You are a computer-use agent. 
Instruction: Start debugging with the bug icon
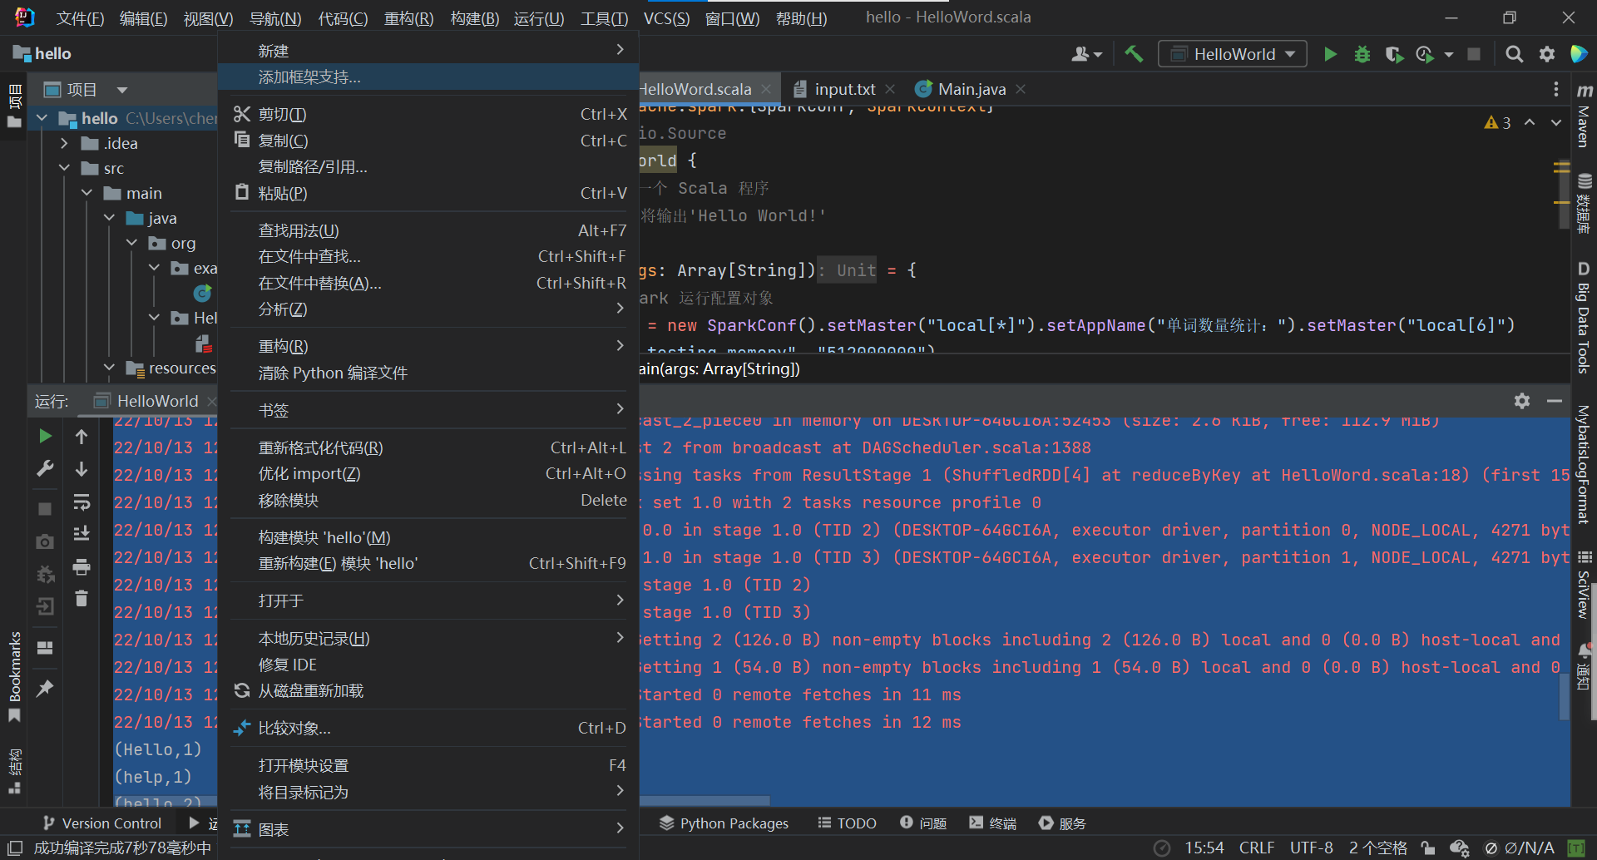[x=1362, y=54]
